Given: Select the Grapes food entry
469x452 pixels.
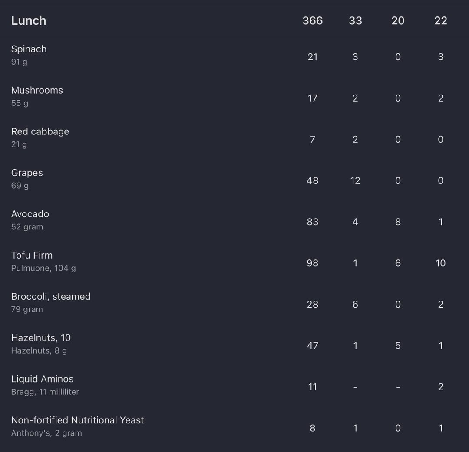Looking at the screenshot, I should coord(27,173).
